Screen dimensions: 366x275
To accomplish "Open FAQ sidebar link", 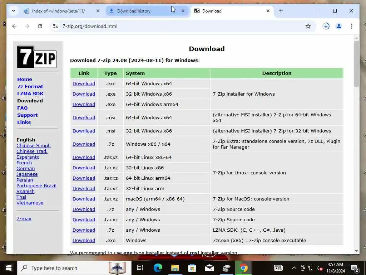I will click(23, 108).
